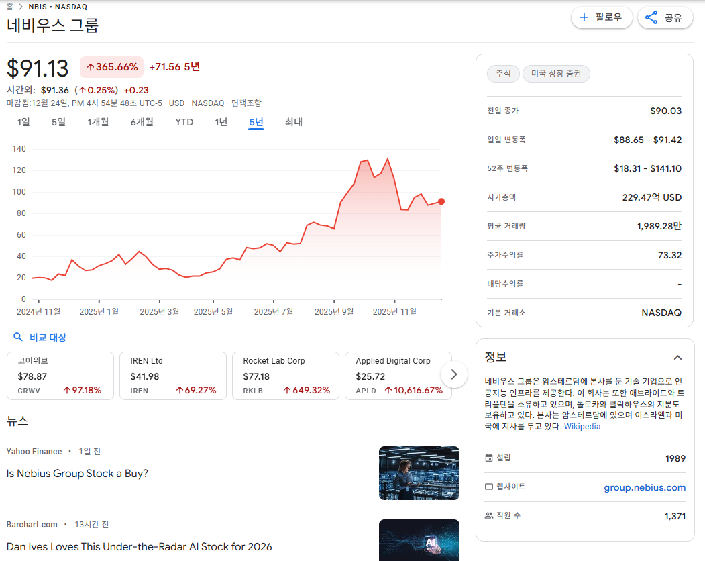The image size is (705, 561).
Task: Collapse the 정보 section chevron
Action: click(x=677, y=358)
